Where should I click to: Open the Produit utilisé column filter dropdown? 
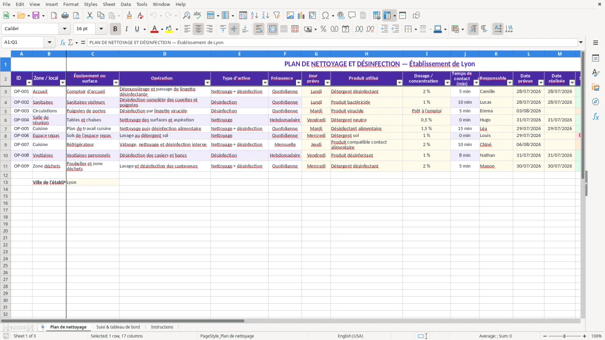coord(399,83)
